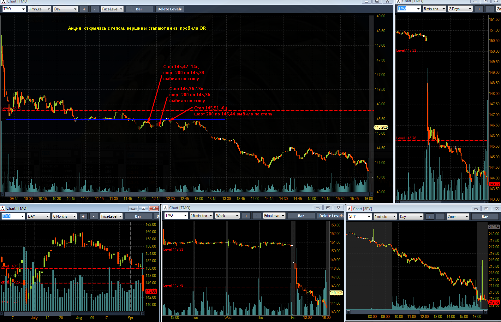Minimize the SPY chart window
The image size is (501, 322).
tap(476, 209)
